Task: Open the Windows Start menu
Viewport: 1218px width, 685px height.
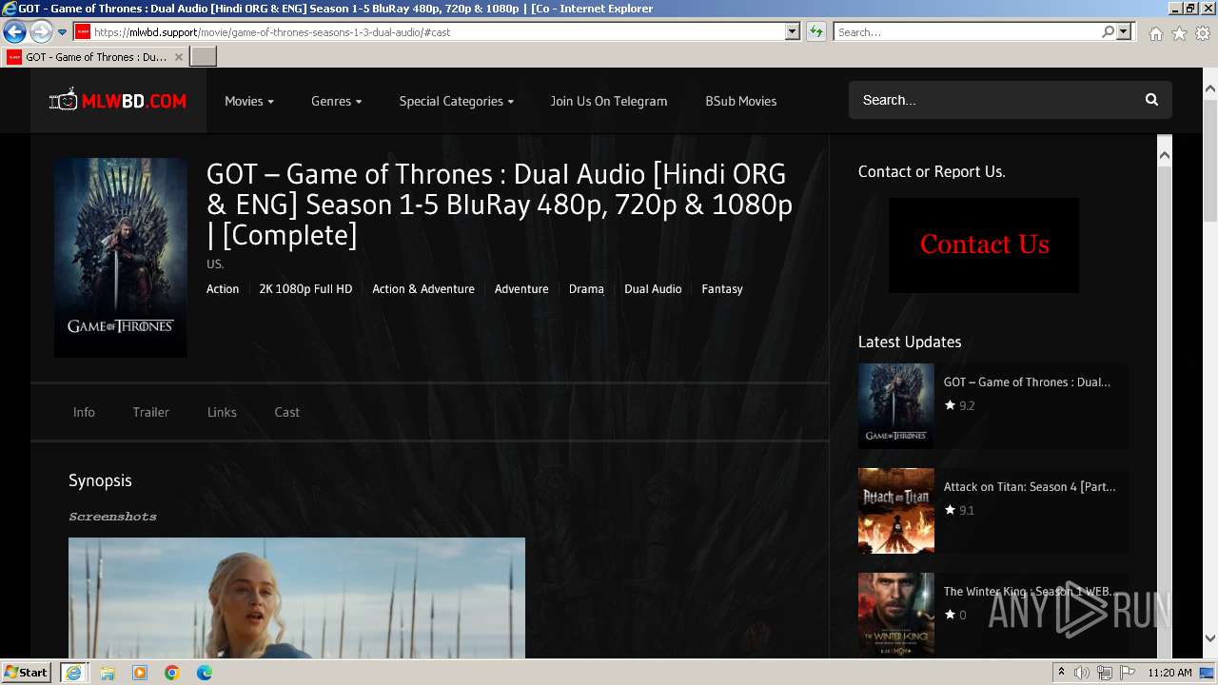Action: pos(27,673)
